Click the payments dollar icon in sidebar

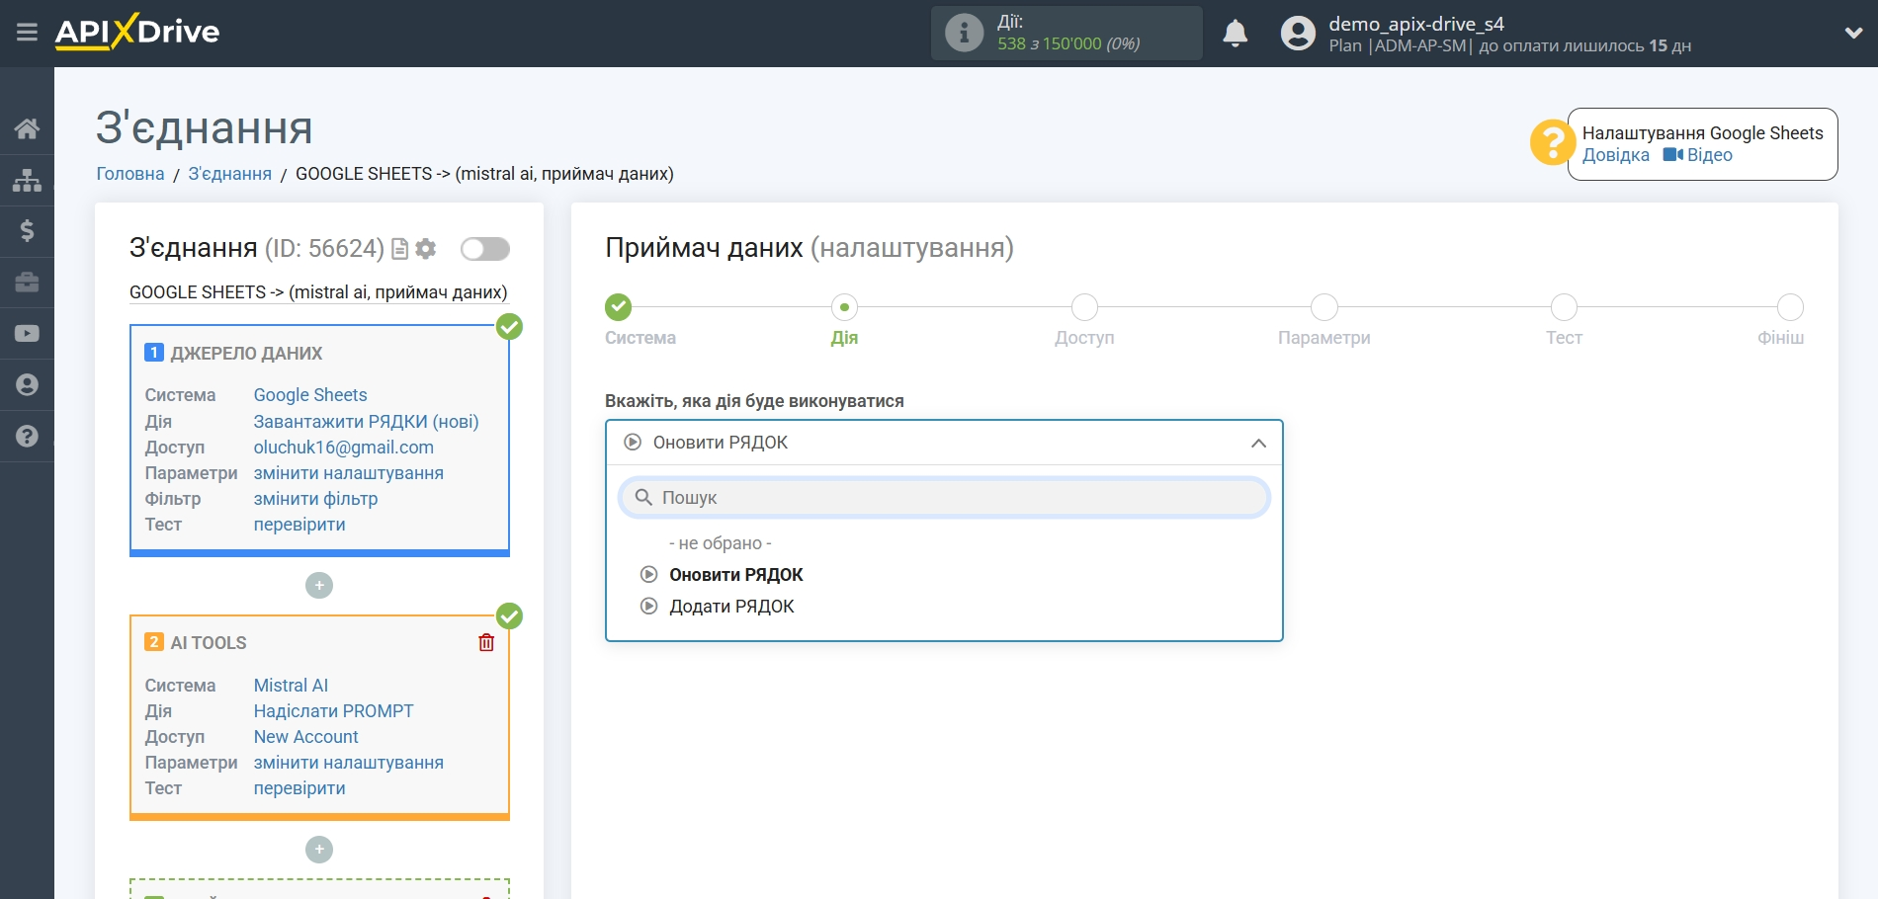click(27, 230)
